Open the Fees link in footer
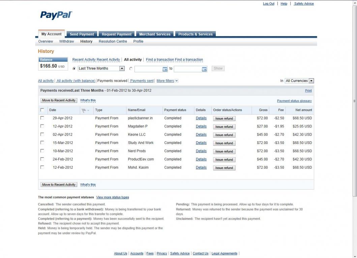The image size is (357, 258). 150,253
